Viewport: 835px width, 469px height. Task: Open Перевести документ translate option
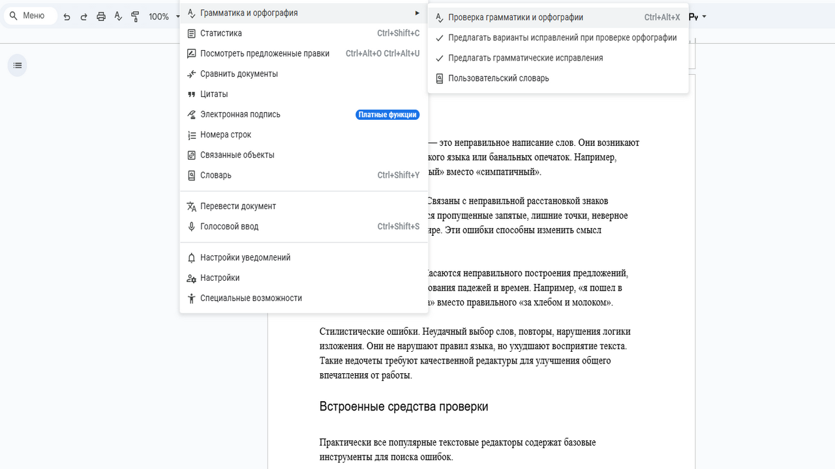(237, 206)
